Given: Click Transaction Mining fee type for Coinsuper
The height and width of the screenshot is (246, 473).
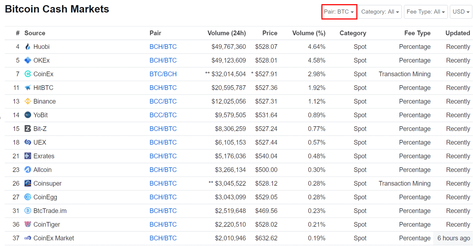Looking at the screenshot, I should click(405, 183).
